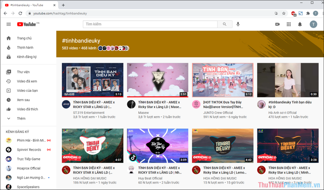Viewport: 324px width, 190px height.
Task: Click the install app icon in address bar
Action: pyautogui.click(x=276, y=13)
